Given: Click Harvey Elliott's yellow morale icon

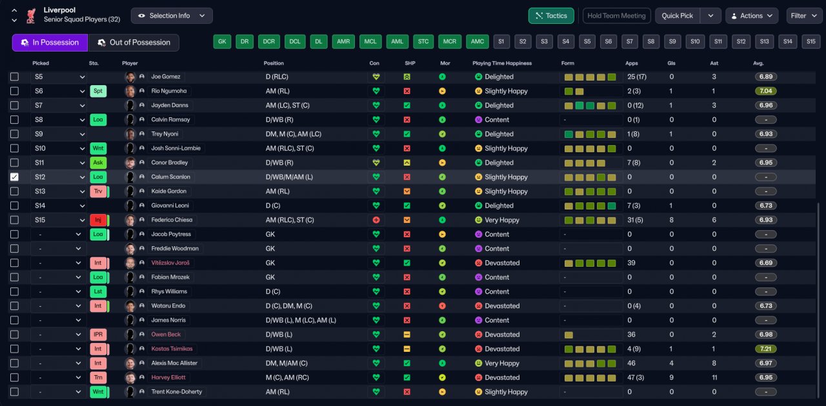Looking at the screenshot, I should point(442,378).
